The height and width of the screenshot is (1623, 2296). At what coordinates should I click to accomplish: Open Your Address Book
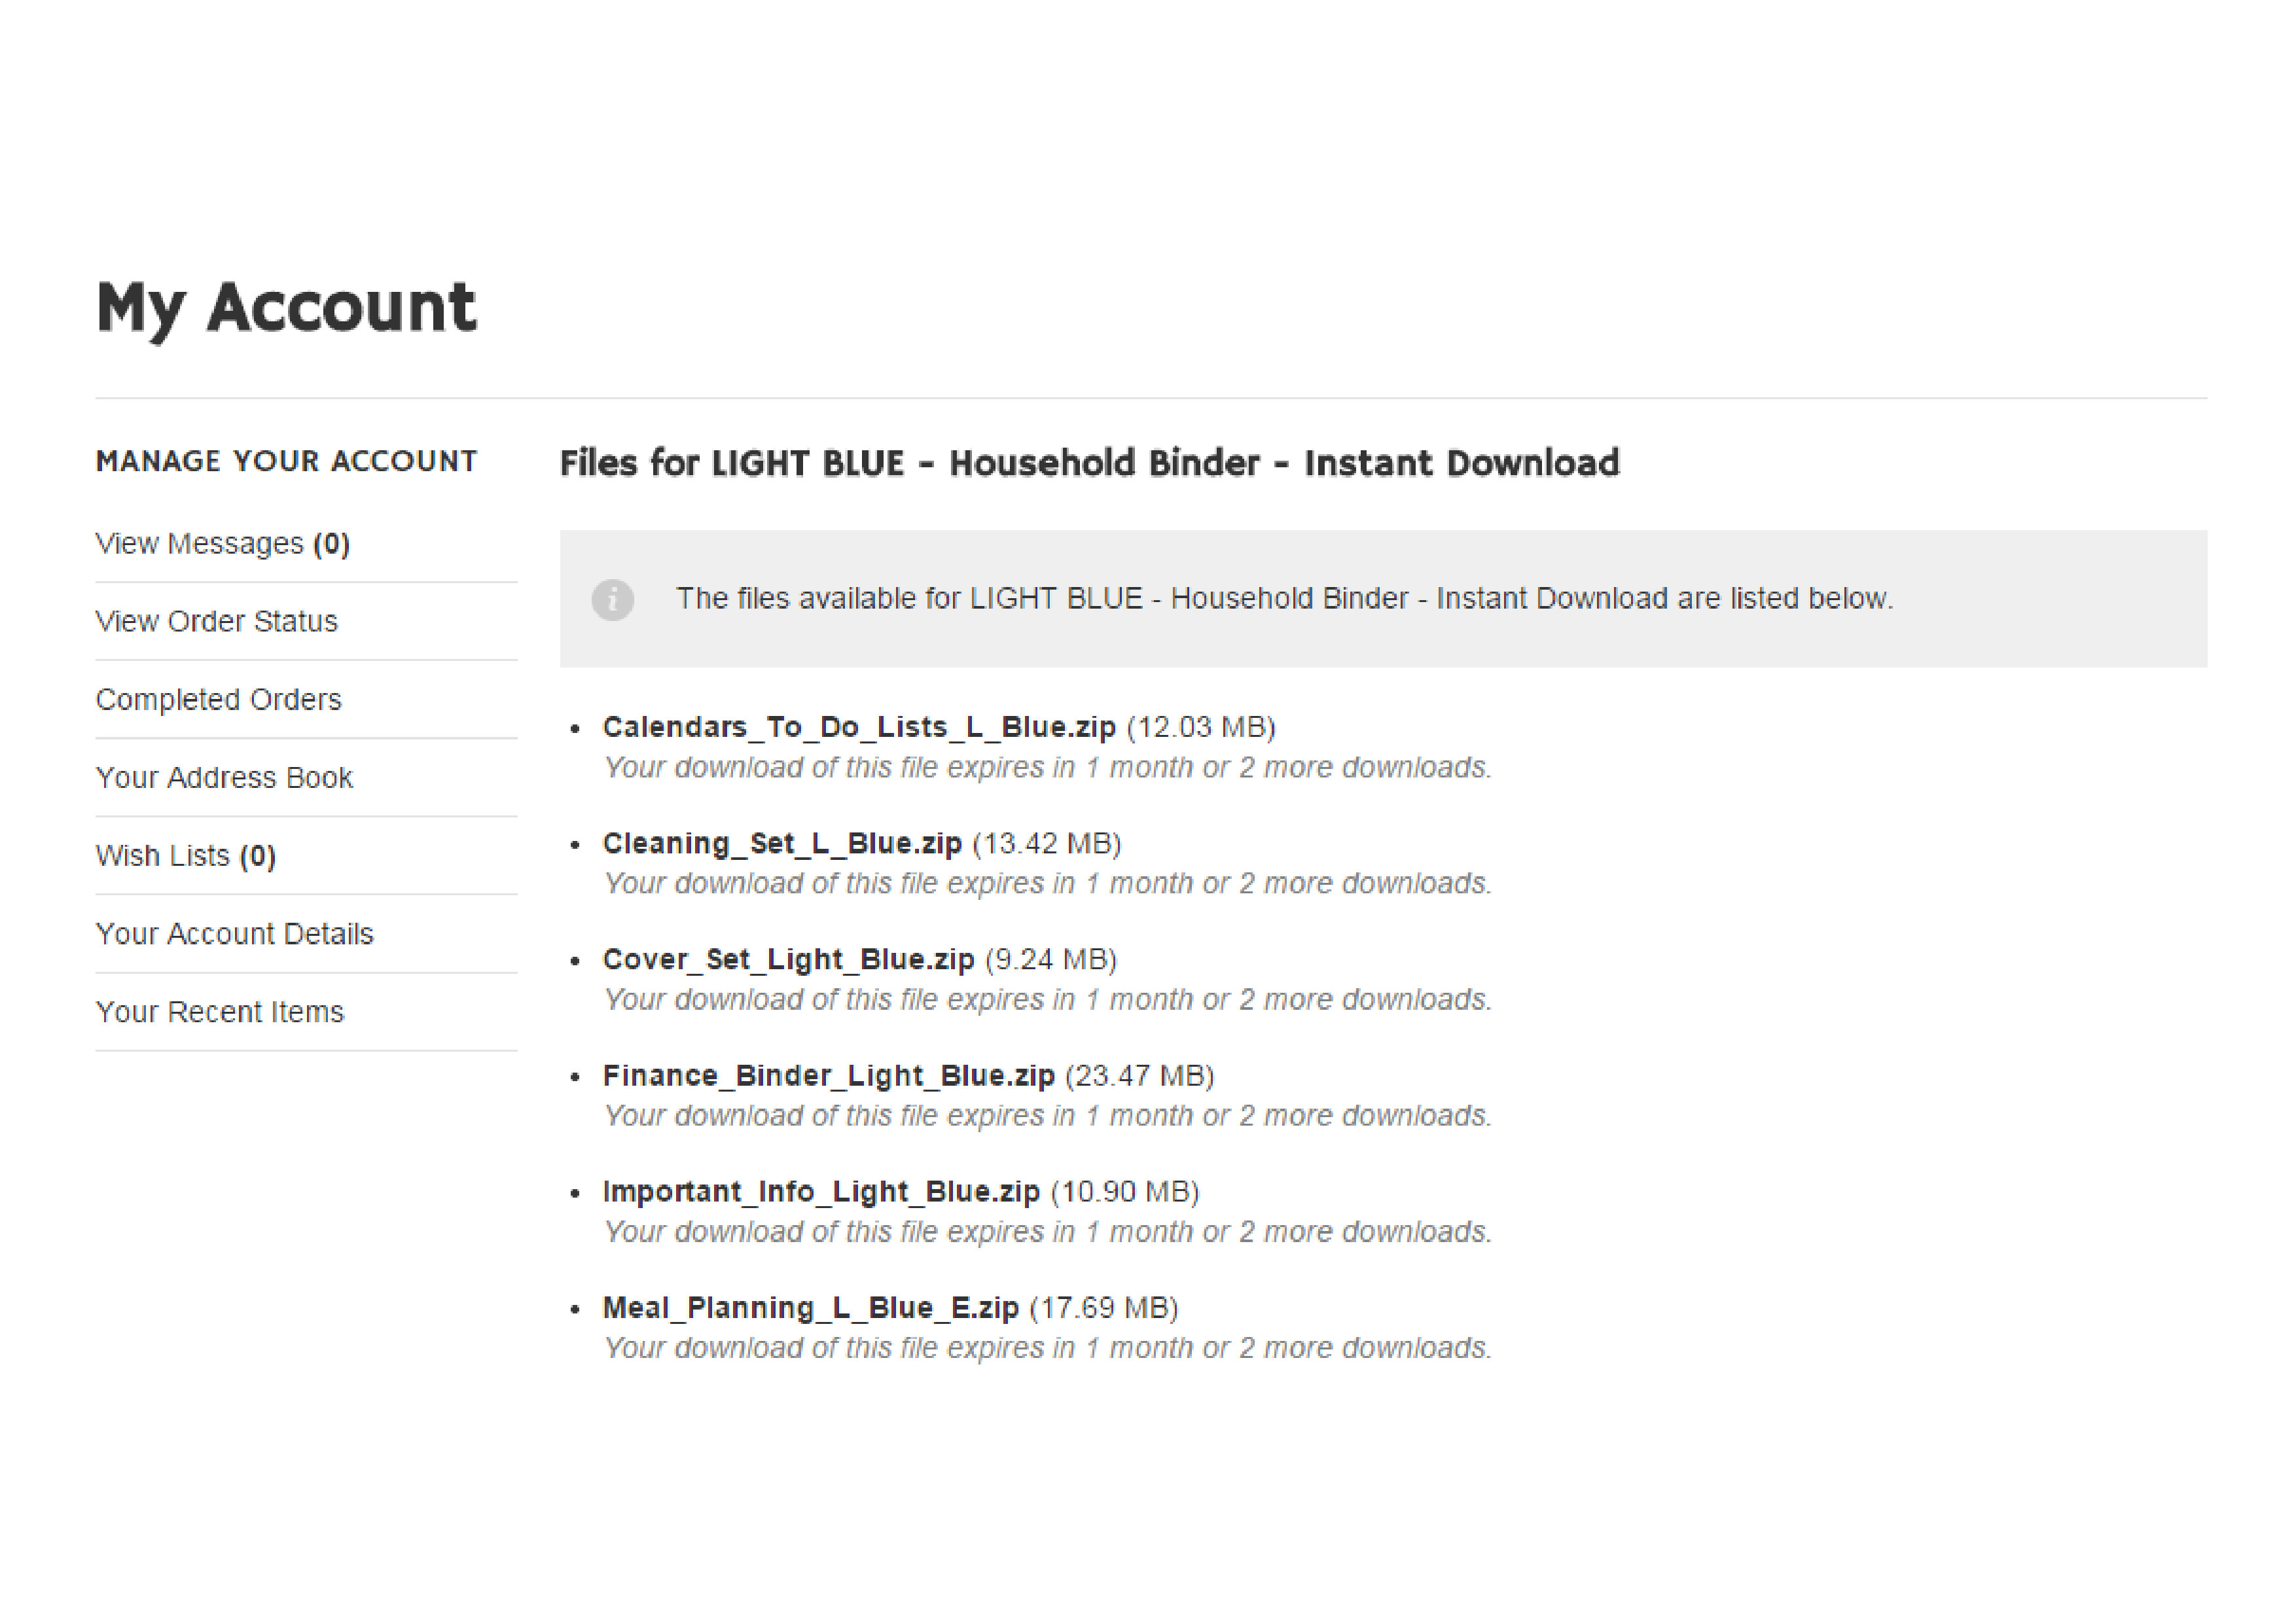tap(224, 777)
